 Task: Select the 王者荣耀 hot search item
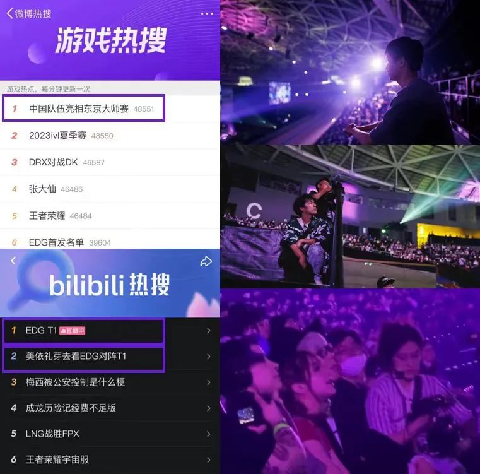(110, 216)
